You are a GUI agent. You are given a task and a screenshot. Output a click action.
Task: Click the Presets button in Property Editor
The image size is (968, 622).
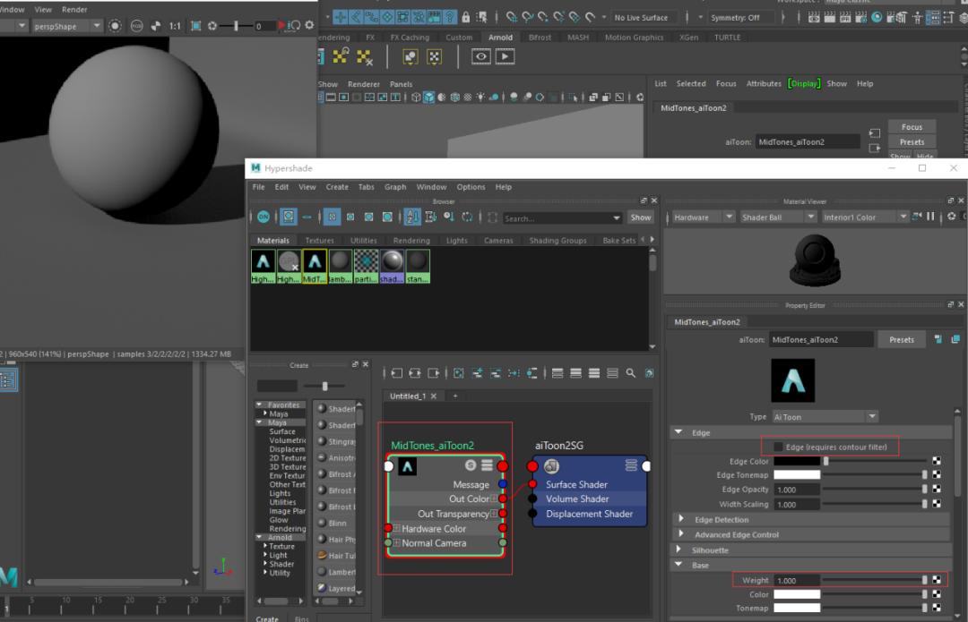[902, 340]
